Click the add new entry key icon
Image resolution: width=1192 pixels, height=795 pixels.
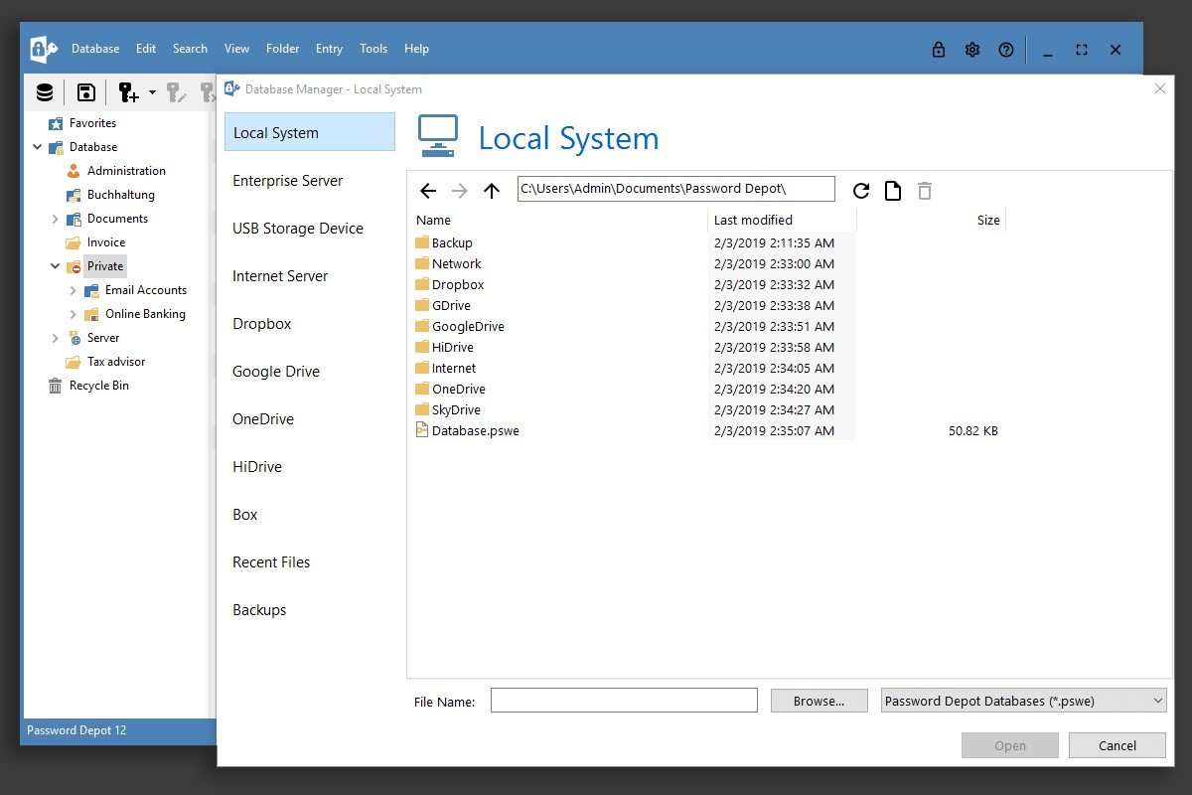coord(129,92)
